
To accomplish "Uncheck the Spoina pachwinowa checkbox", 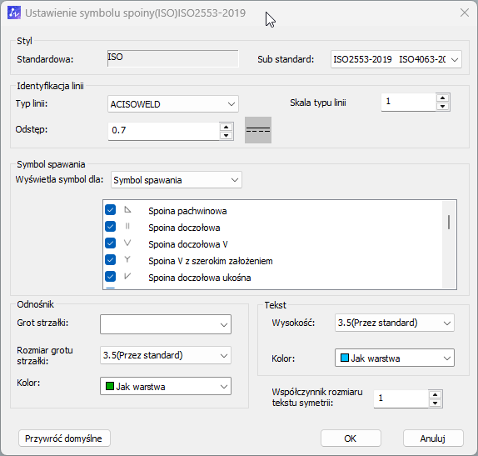I will pos(111,210).
